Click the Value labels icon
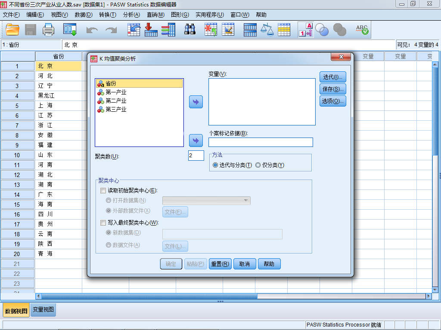 [x=306, y=30]
